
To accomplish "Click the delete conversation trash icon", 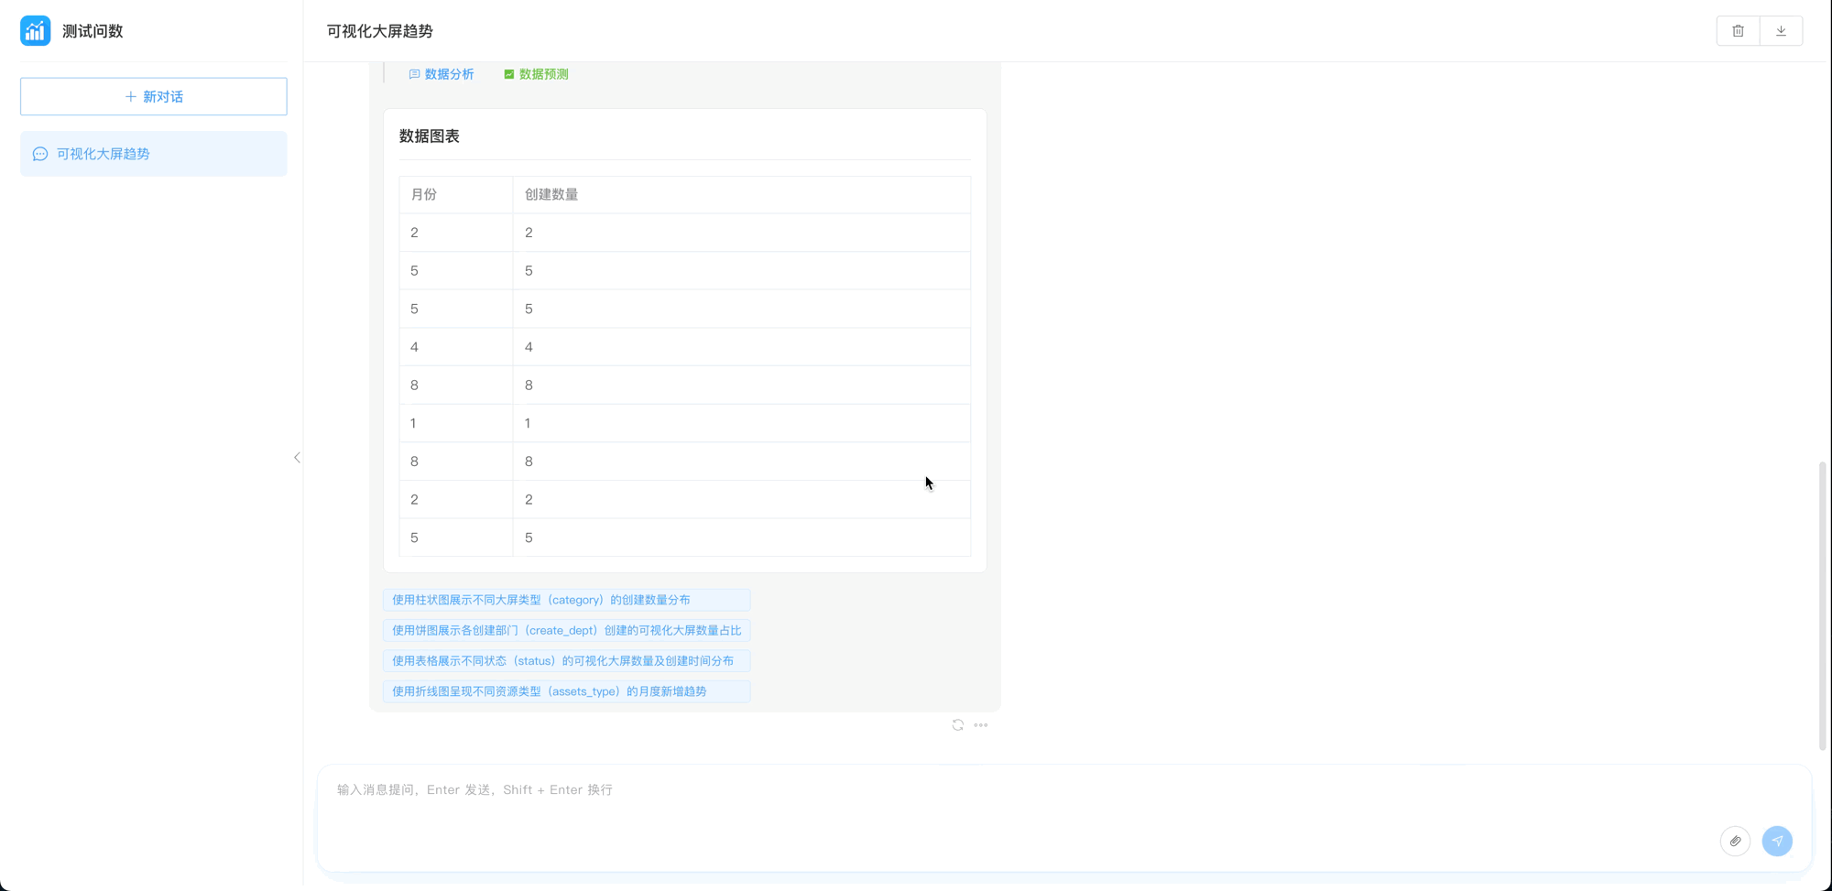I will 1738,31.
